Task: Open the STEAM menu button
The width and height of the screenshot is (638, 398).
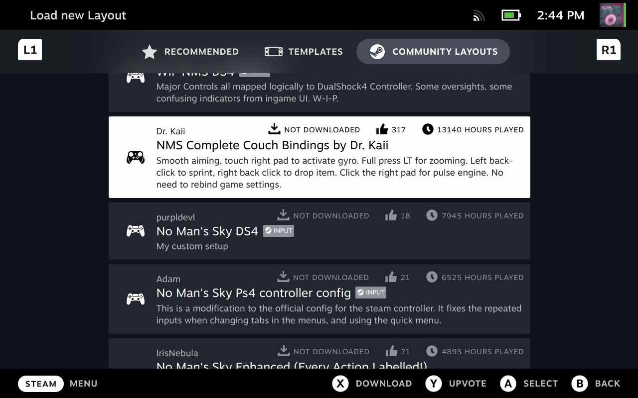Action: click(41, 384)
